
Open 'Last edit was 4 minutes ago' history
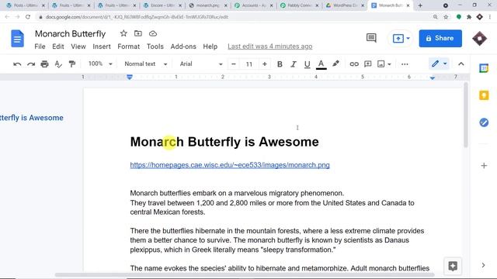(x=269, y=46)
